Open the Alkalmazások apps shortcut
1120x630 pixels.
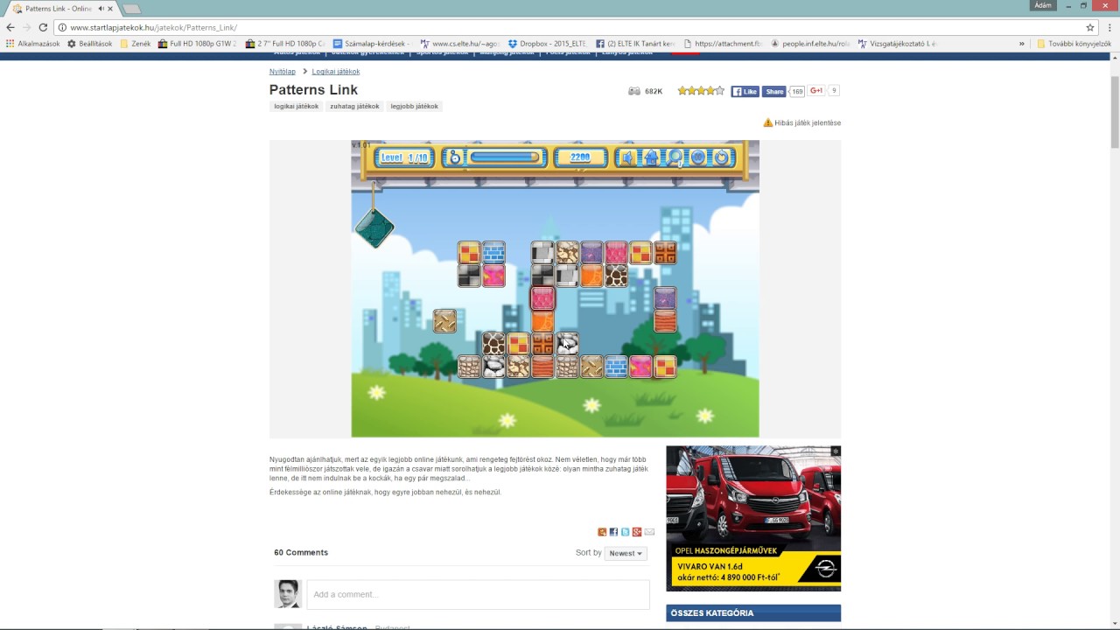(x=32, y=43)
